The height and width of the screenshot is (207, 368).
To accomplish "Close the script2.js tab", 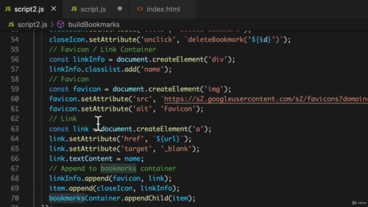I will click(x=53, y=9).
